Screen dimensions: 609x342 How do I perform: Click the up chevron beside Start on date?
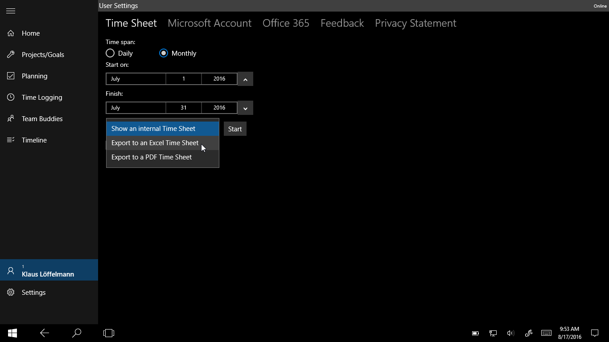point(245,79)
